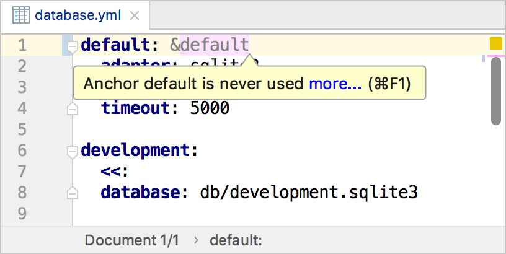Click the highlighted &default anchor
Screen dimensions: 506x254
coord(214,45)
